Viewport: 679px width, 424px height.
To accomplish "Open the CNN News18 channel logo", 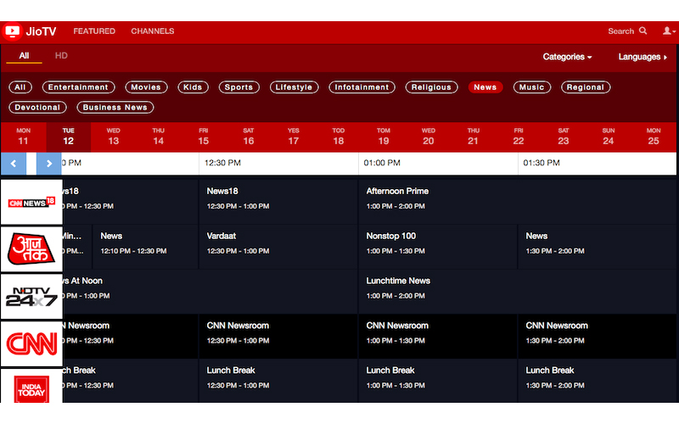I will click(31, 202).
